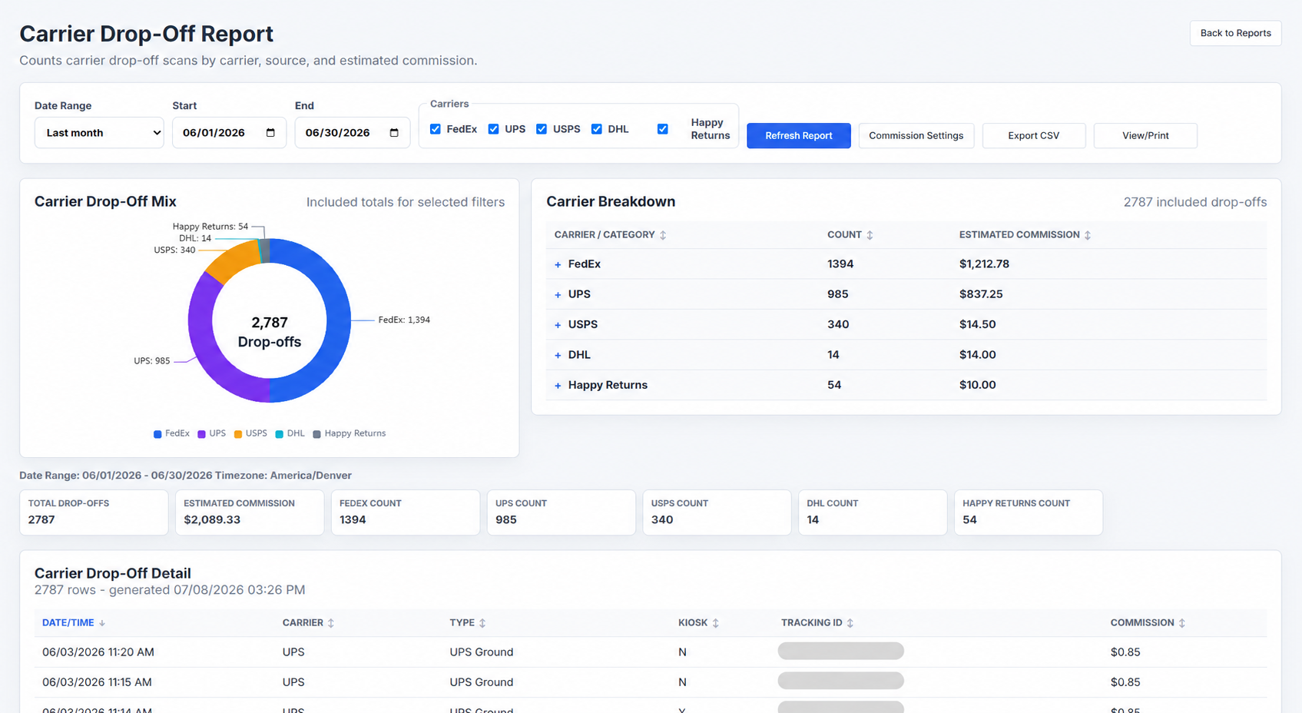Click the DHL Count 14 card
Screen dimensions: 1302x713
click(x=873, y=512)
